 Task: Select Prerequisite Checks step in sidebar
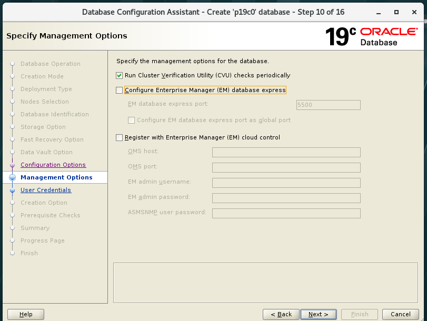coord(51,215)
